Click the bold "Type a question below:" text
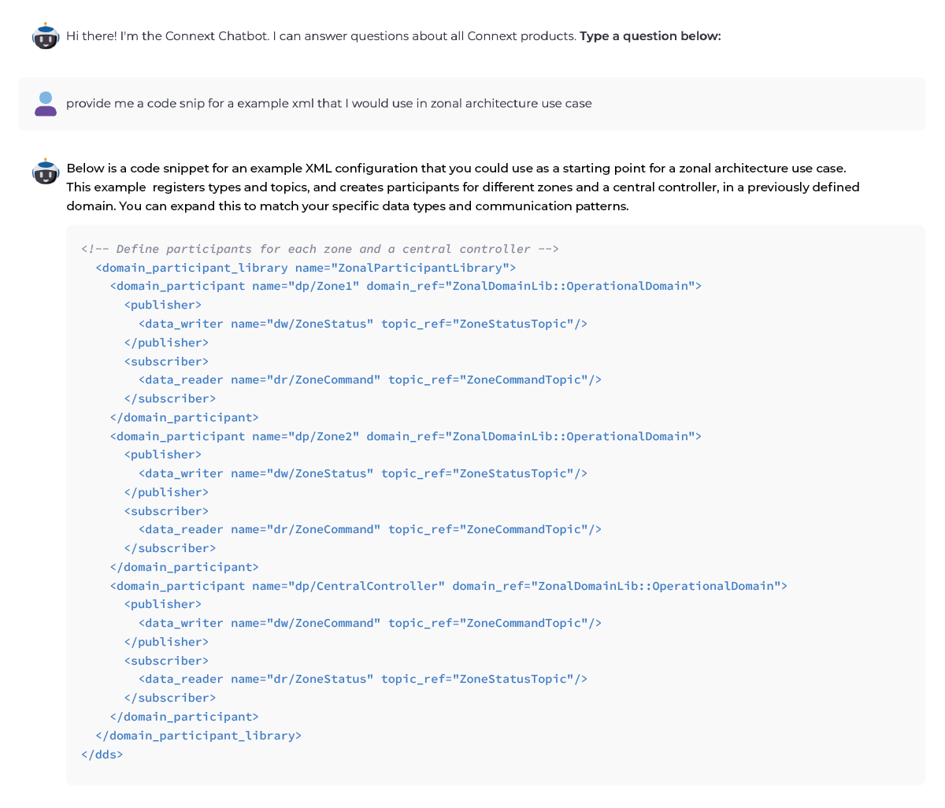 click(x=650, y=36)
